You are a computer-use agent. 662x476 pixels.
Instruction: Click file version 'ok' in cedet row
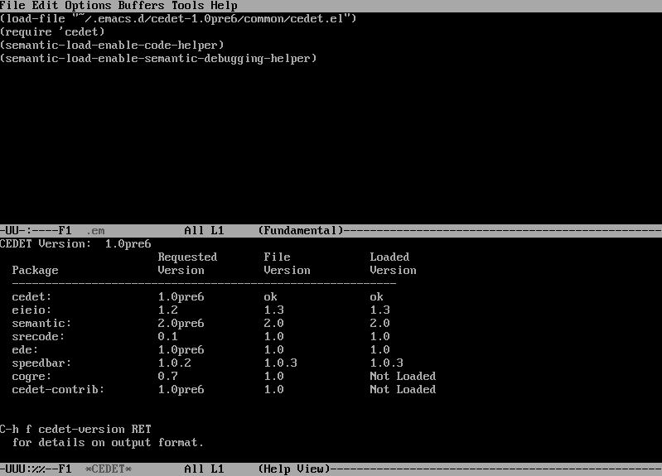coord(270,297)
